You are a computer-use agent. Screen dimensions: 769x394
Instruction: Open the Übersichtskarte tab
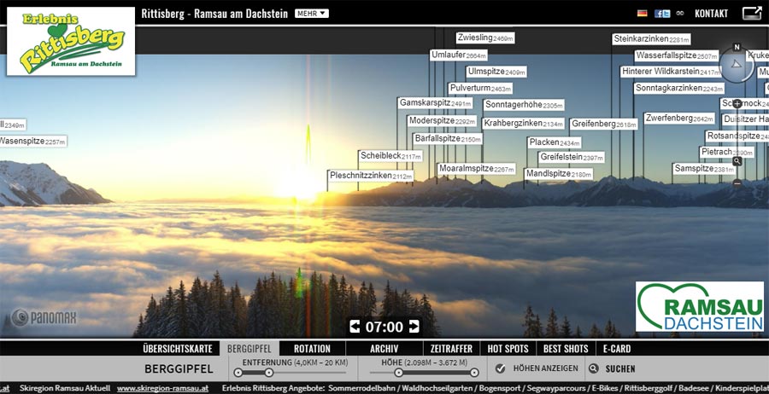click(177, 349)
